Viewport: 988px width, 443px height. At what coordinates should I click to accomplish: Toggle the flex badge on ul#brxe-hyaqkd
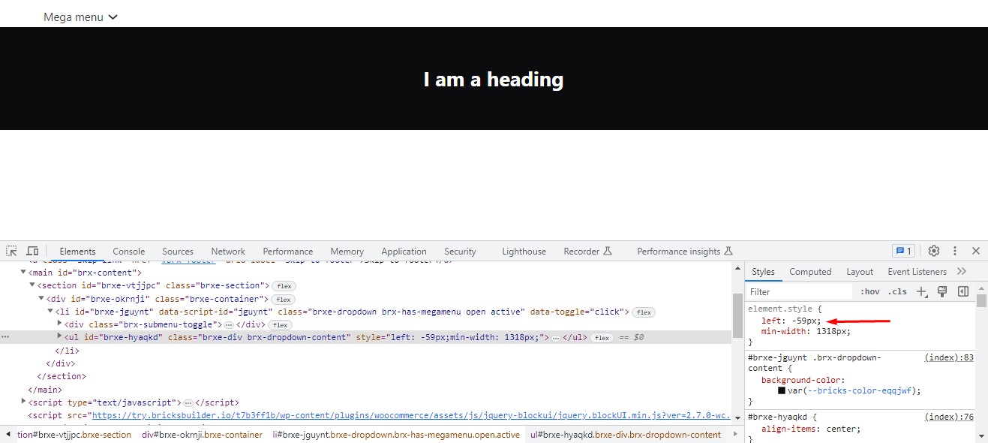click(x=602, y=337)
